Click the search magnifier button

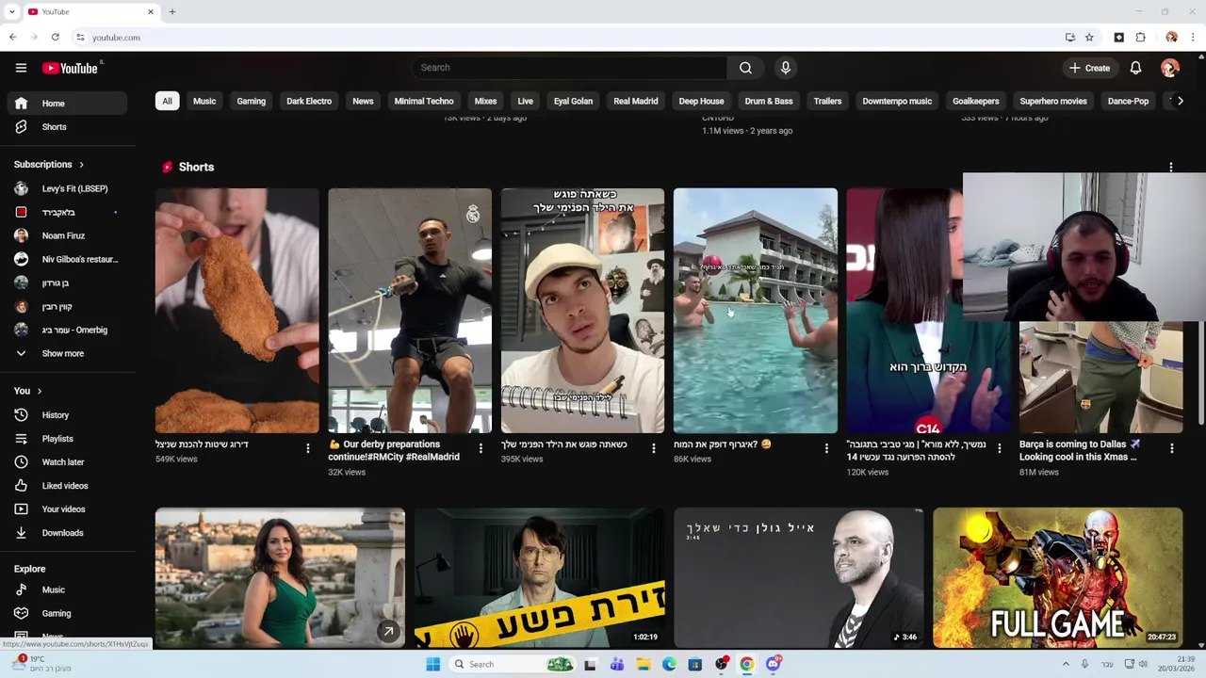(x=745, y=68)
